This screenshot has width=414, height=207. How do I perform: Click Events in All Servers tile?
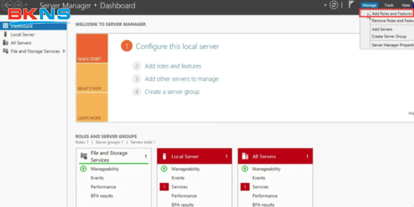coord(259,178)
